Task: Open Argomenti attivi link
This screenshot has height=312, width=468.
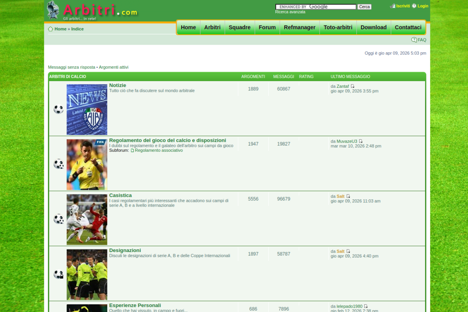Action: tap(114, 67)
